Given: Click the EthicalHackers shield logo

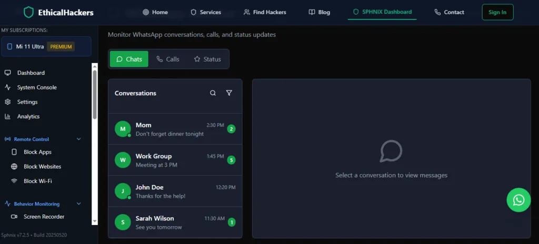Looking at the screenshot, I should point(28,13).
